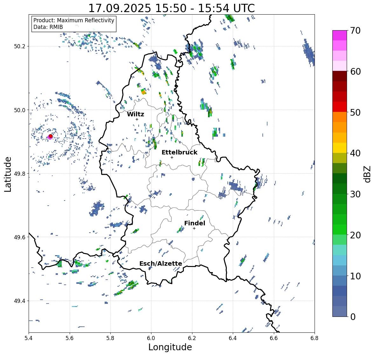
Task: Click the dBZ colorbar label
Action: (367, 174)
